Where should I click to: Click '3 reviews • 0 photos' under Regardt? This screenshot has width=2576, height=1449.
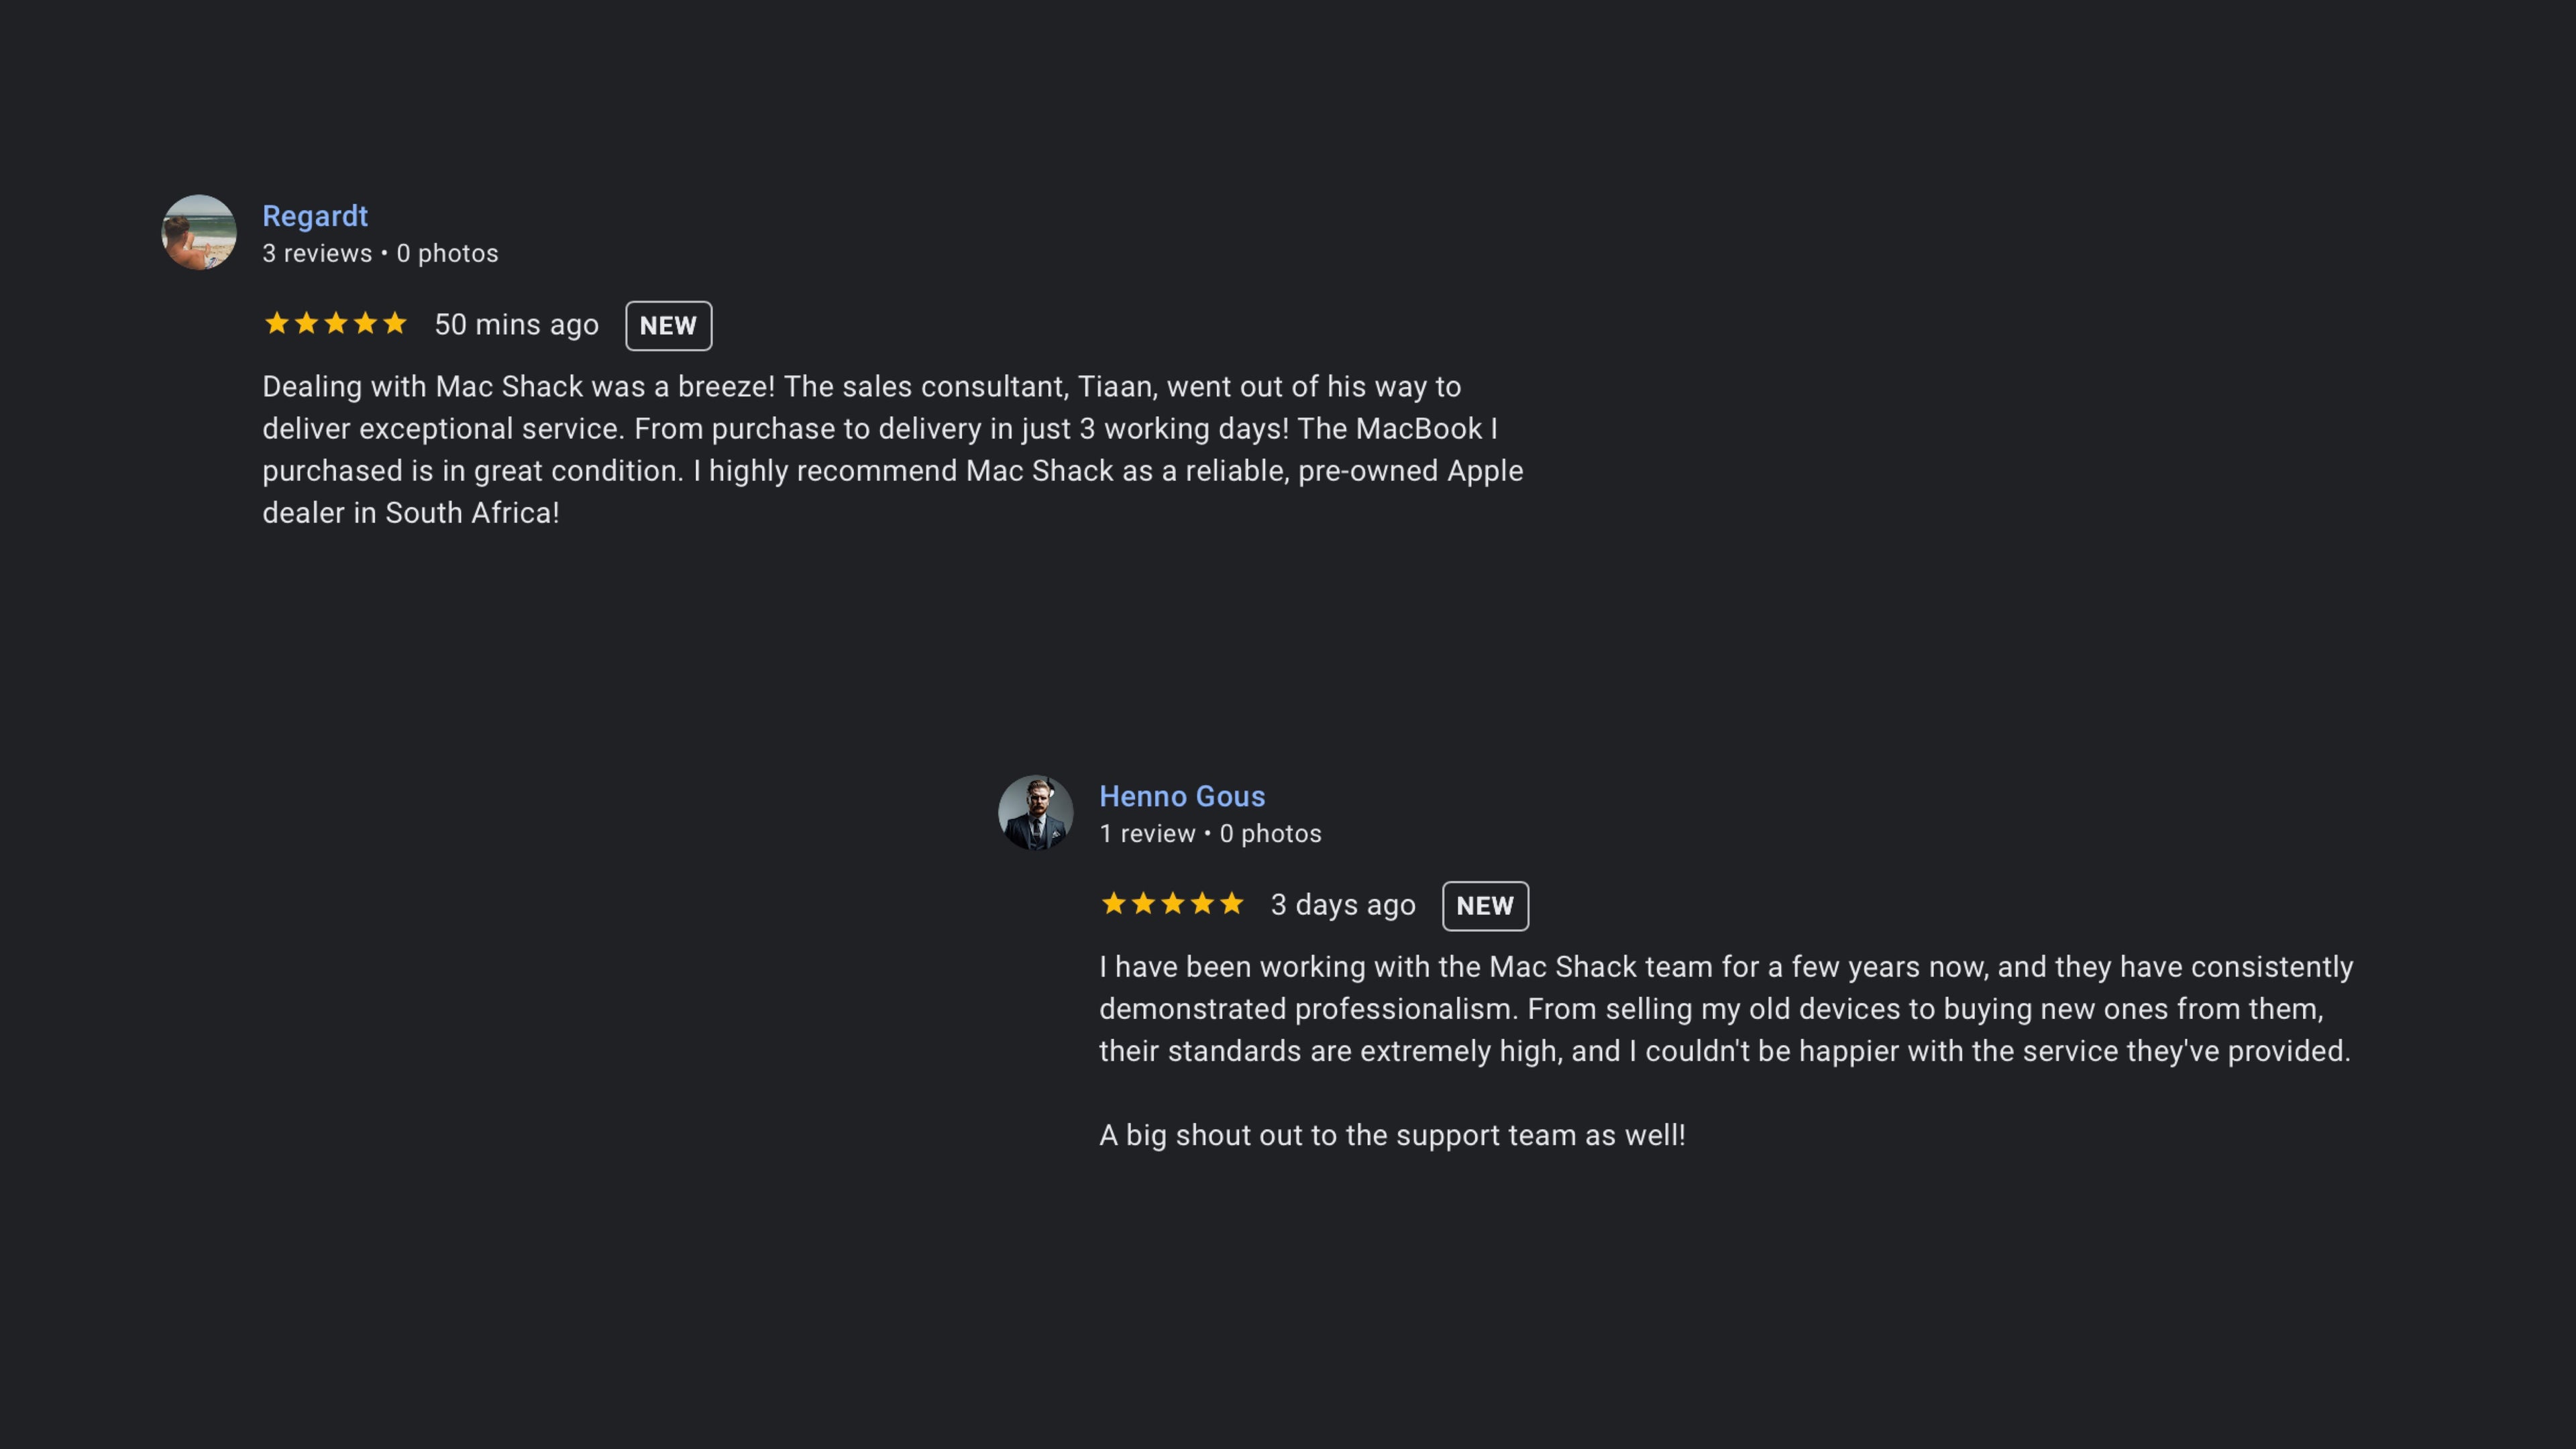click(380, 253)
